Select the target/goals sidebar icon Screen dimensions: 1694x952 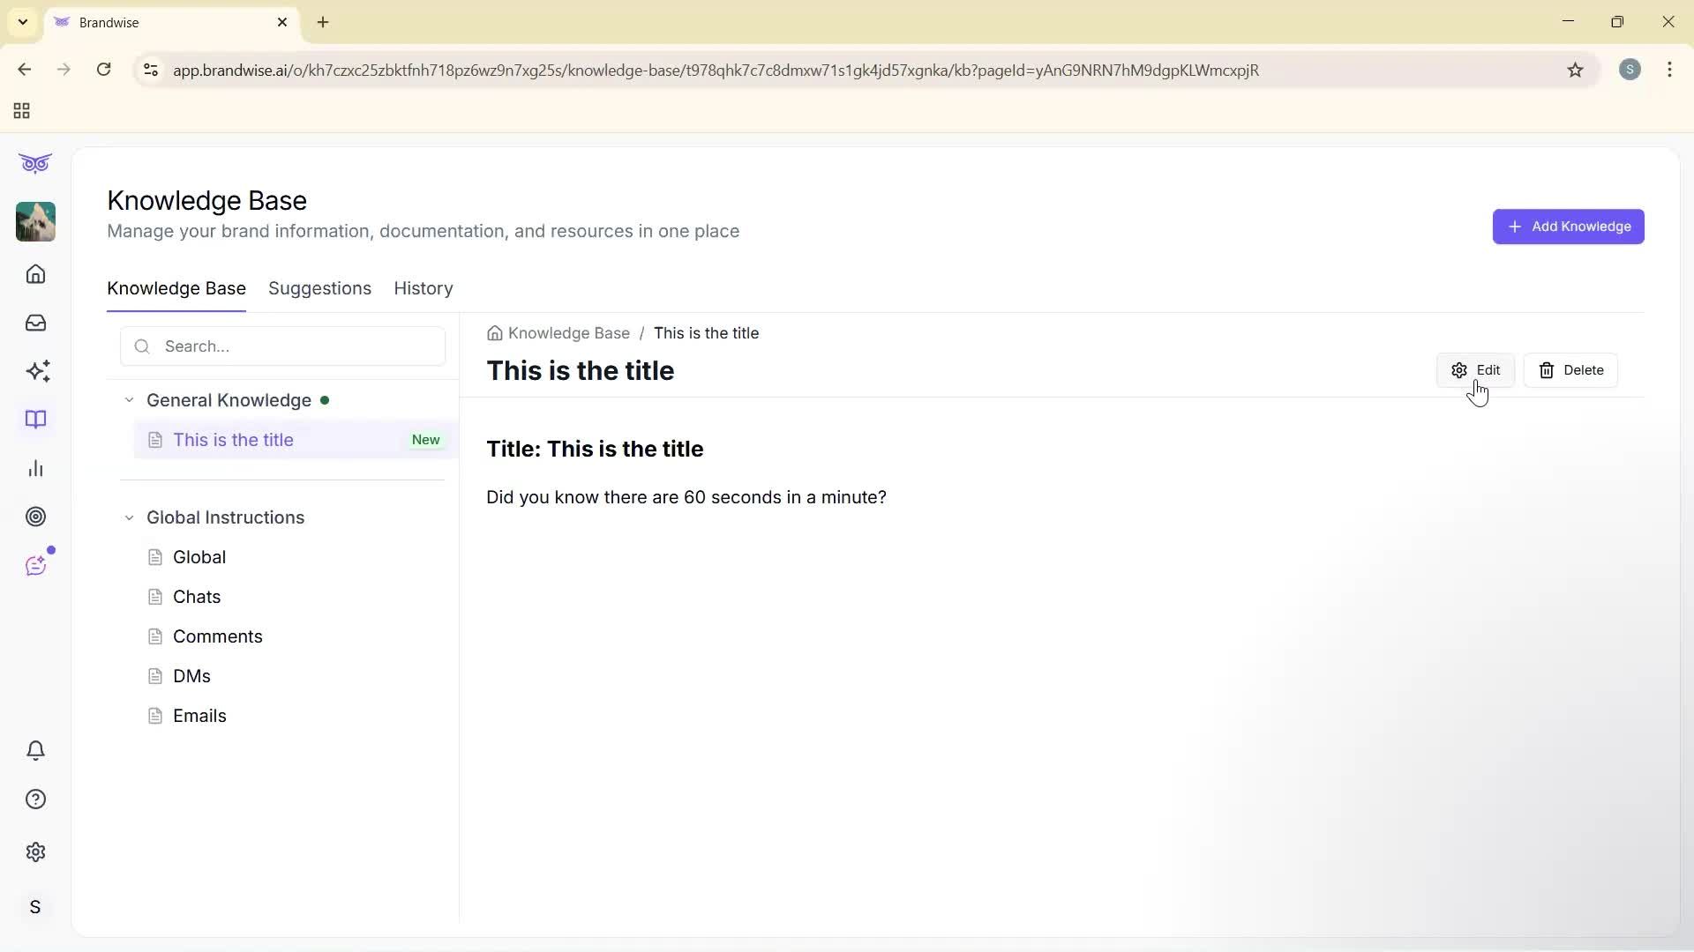(35, 517)
